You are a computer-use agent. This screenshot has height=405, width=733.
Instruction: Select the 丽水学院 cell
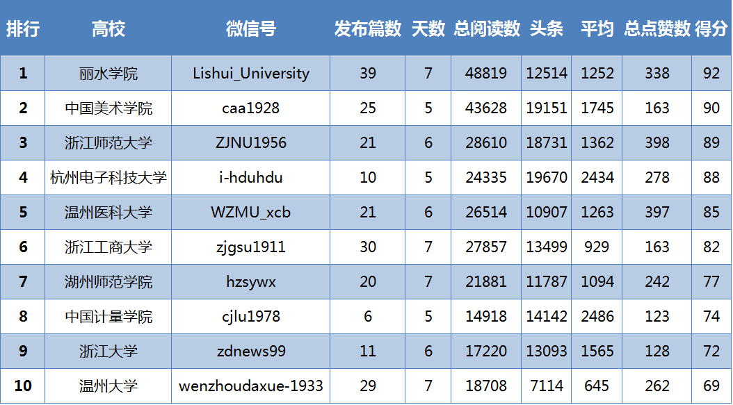108,74
